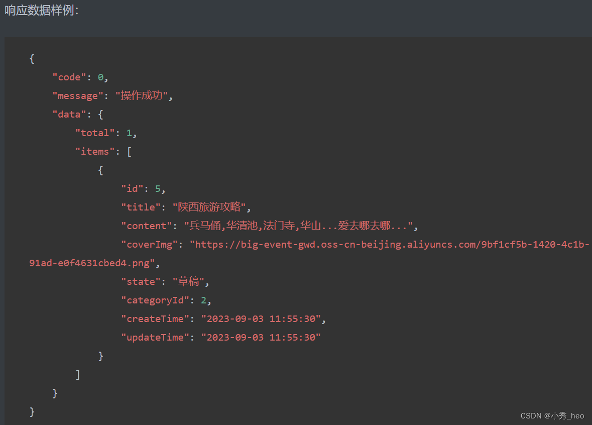
Task: Click the total value 1
Action: point(129,133)
